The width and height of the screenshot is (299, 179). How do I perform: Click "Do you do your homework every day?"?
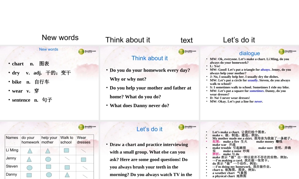click(x=150, y=70)
